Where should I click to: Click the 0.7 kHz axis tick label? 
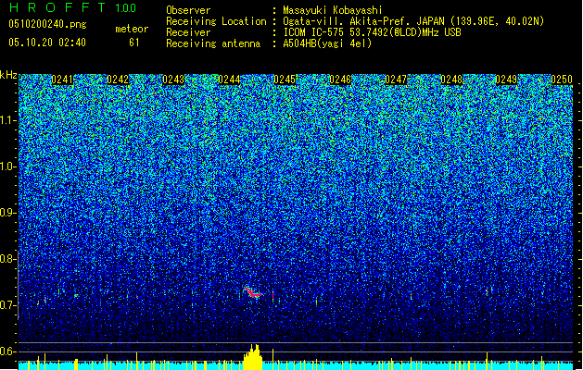8,305
